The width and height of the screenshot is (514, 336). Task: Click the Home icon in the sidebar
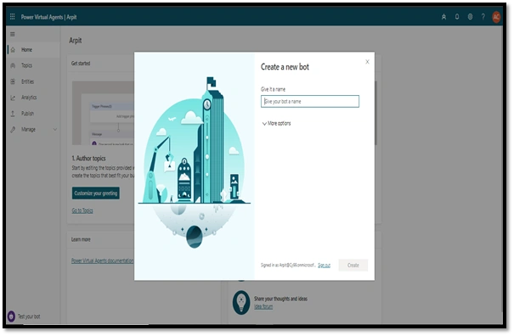(x=13, y=50)
